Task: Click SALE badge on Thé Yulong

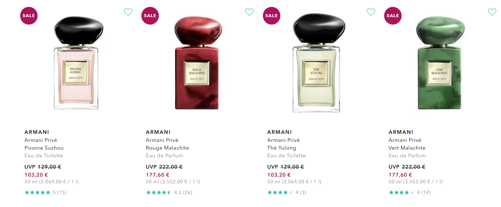Action: (271, 16)
